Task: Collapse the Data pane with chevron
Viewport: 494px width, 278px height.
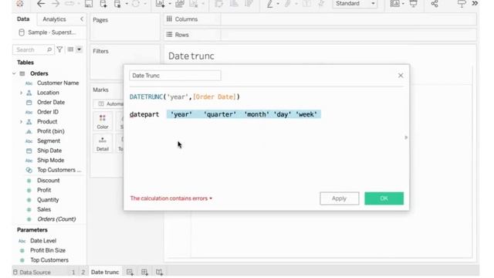Action: [x=82, y=19]
